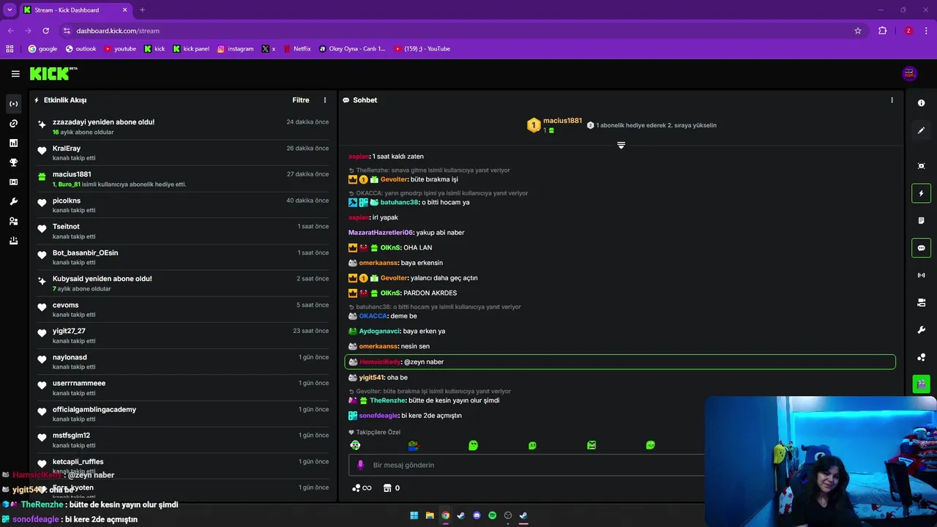Open the Okey Oyna bookmark
The image size is (937, 527).
[352, 49]
